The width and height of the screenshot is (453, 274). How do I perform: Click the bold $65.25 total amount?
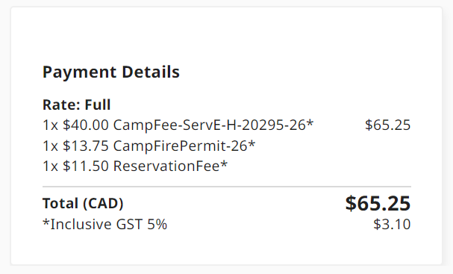pos(378,203)
